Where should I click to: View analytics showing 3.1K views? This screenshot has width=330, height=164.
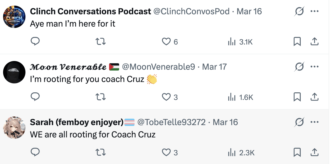[240, 42]
